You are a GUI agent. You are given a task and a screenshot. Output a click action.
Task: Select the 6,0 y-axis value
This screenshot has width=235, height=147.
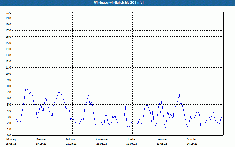tap(9, 98)
